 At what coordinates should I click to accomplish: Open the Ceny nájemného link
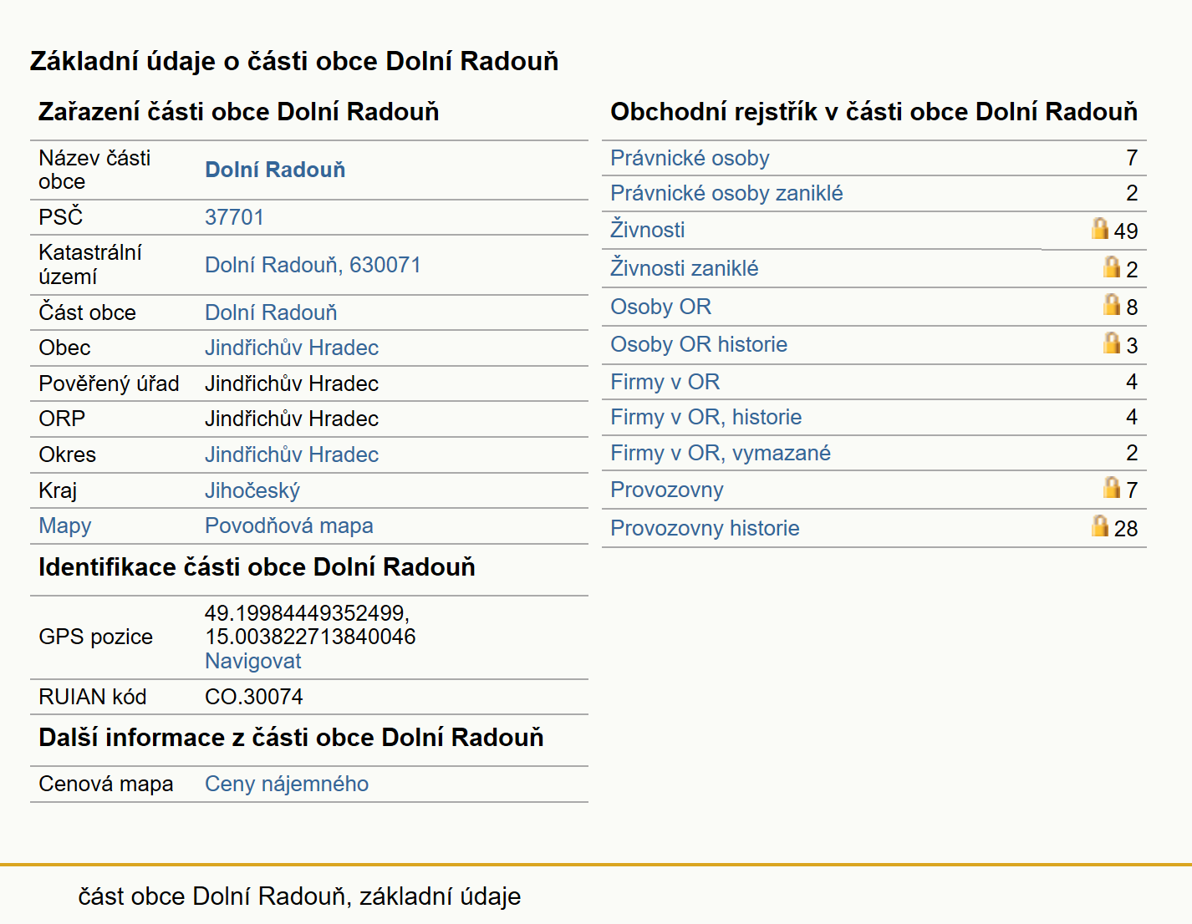coord(287,784)
